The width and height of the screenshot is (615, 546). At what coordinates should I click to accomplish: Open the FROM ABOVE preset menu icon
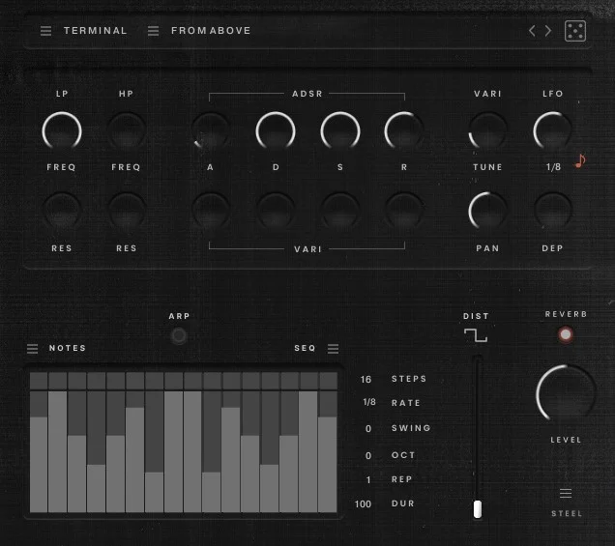[154, 31]
